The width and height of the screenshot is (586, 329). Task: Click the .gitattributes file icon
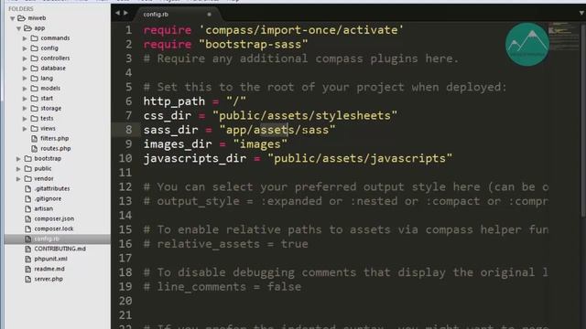tap(28, 189)
